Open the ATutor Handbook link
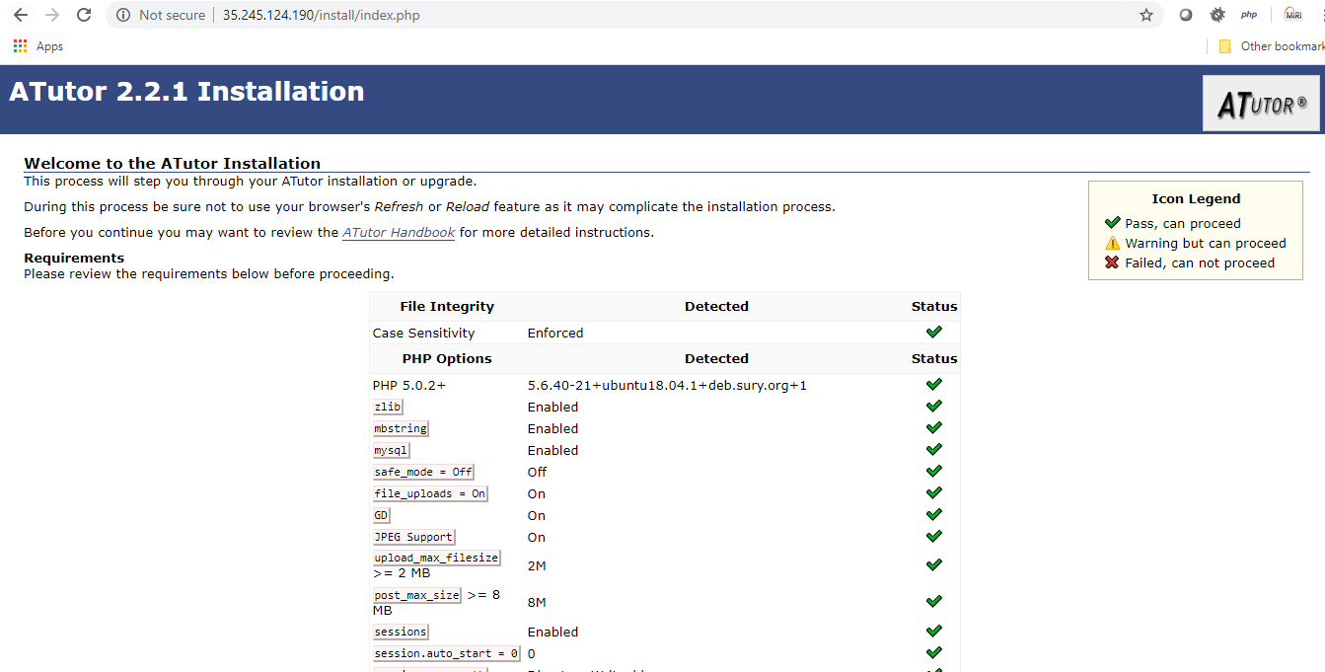The width and height of the screenshot is (1325, 672). [x=399, y=232]
